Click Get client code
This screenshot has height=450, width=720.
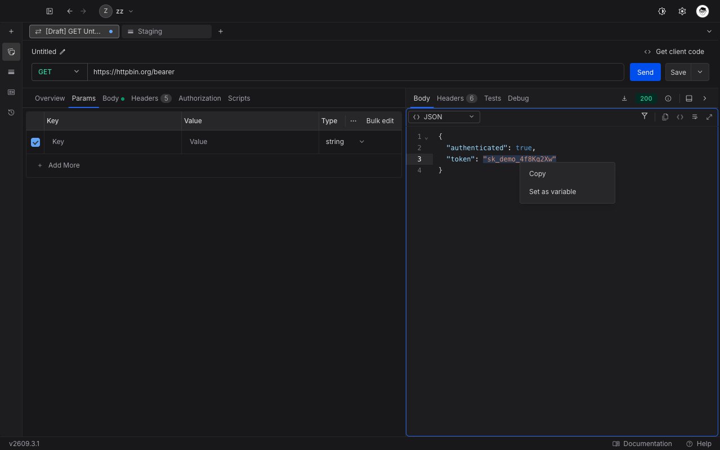click(x=674, y=52)
